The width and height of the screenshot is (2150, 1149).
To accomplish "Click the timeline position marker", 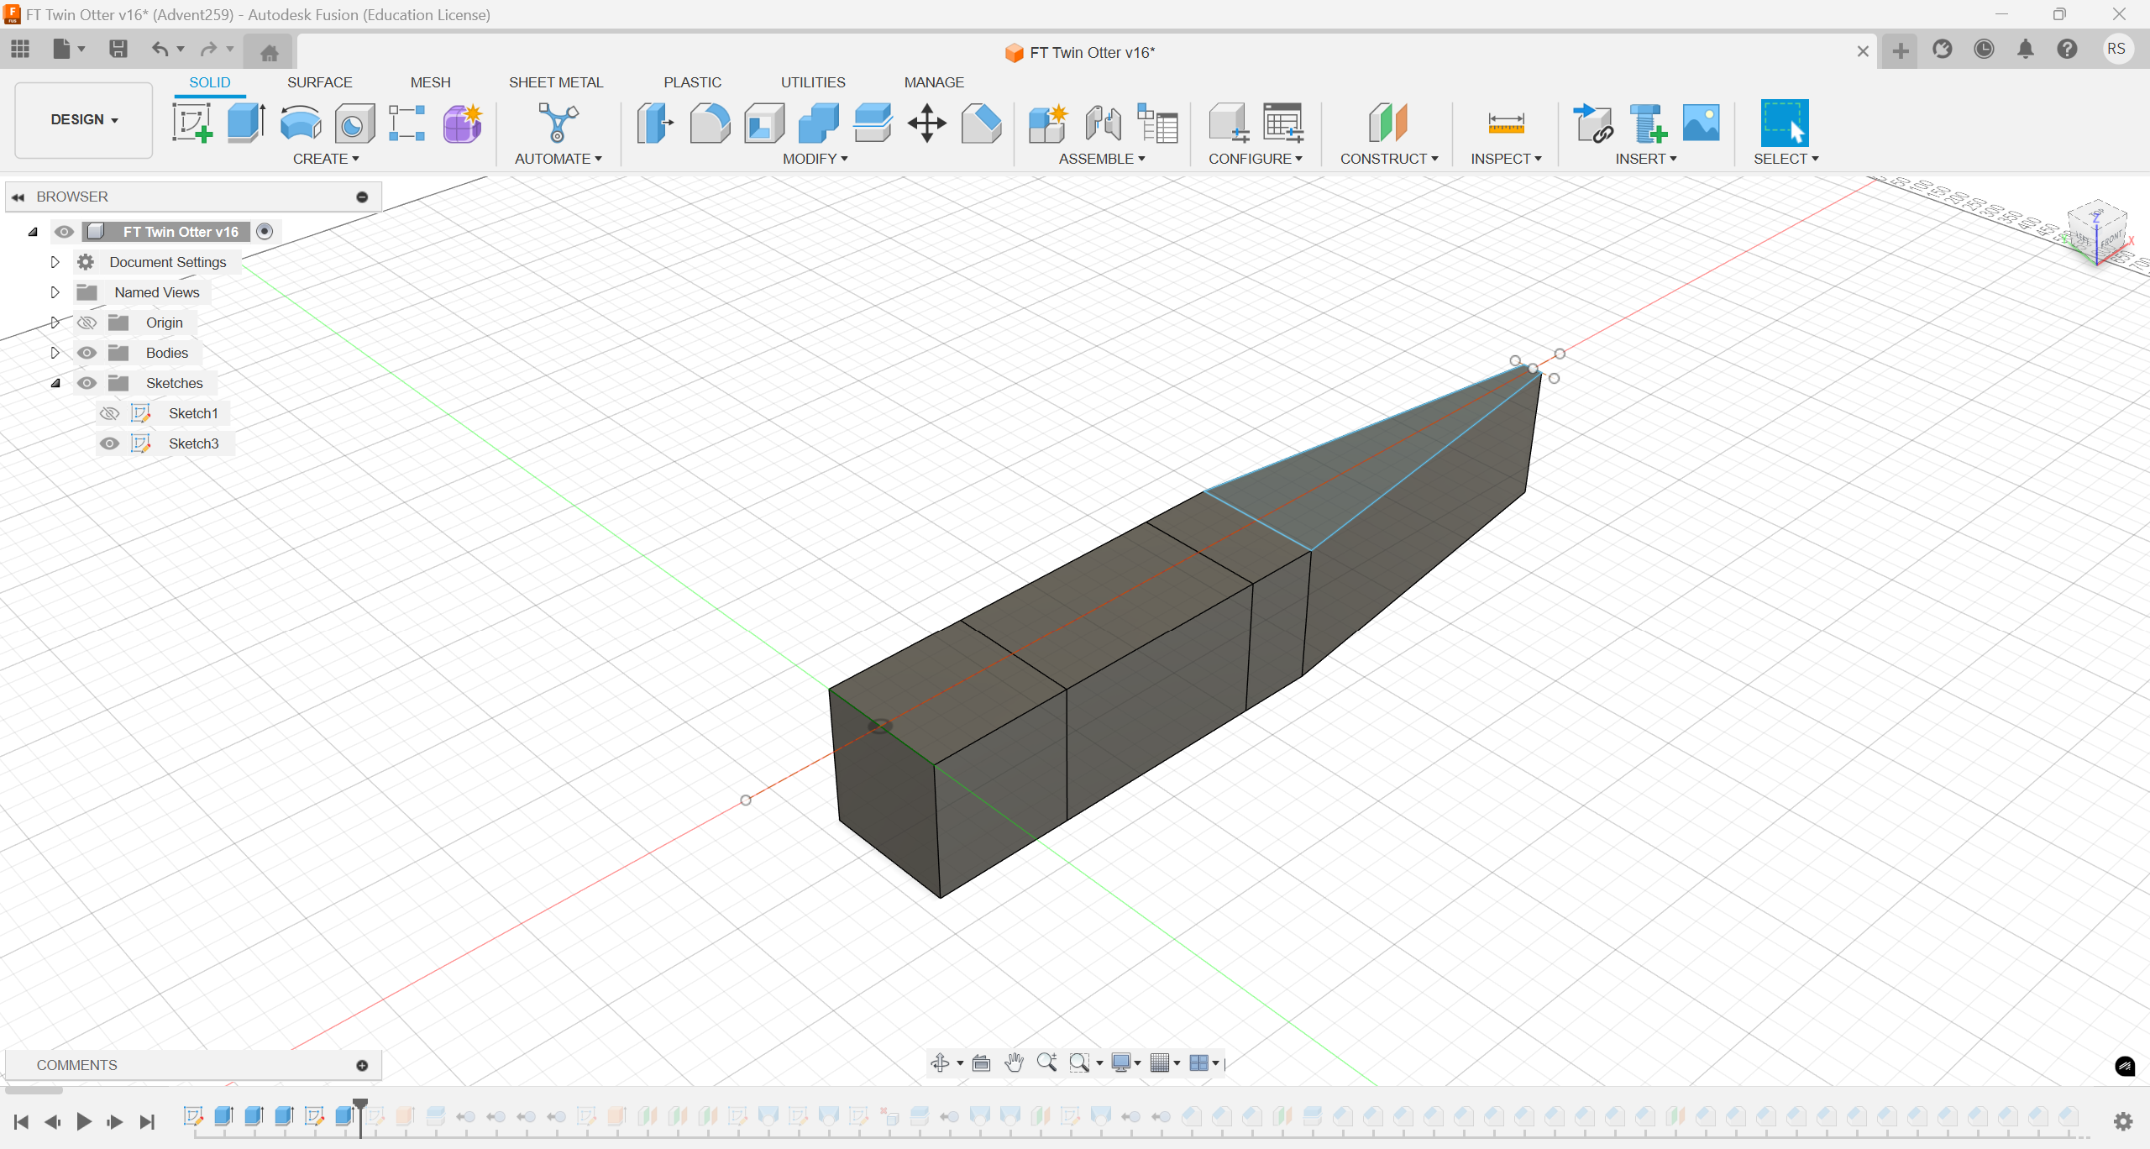I will pyautogui.click(x=360, y=1117).
